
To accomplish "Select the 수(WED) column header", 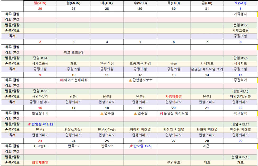I will (140, 3).
